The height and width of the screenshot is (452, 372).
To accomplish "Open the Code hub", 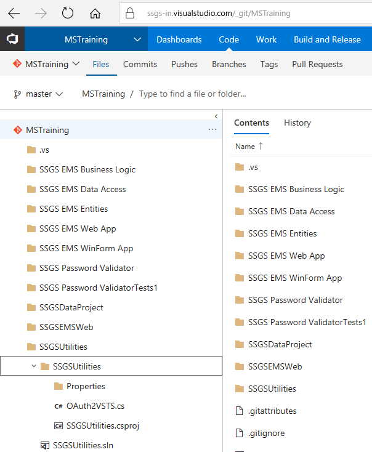I will coord(228,39).
